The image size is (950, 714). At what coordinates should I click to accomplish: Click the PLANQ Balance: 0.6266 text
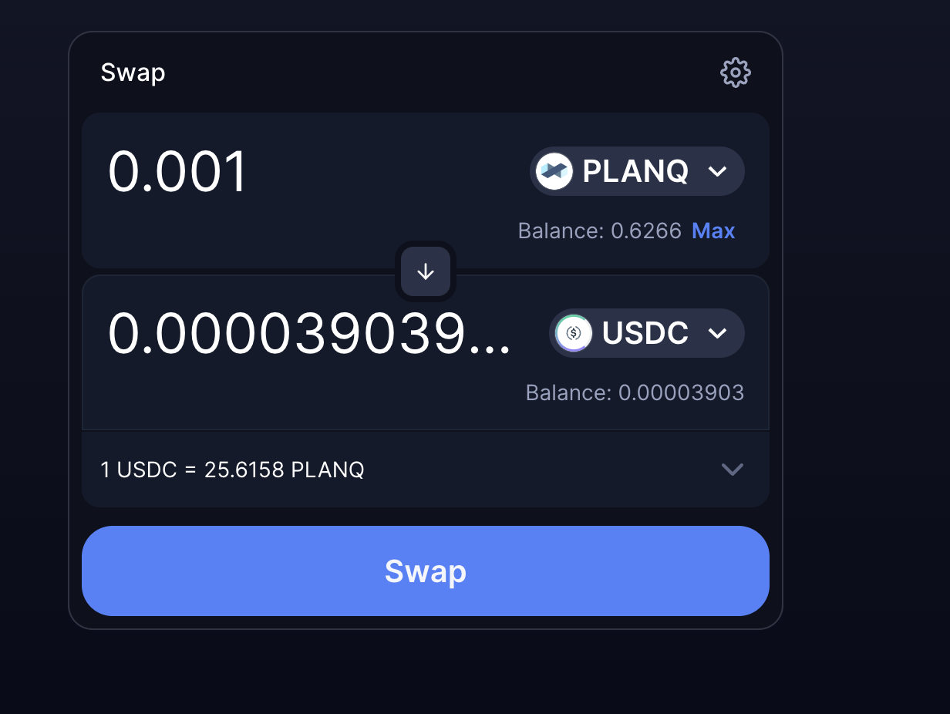click(600, 231)
